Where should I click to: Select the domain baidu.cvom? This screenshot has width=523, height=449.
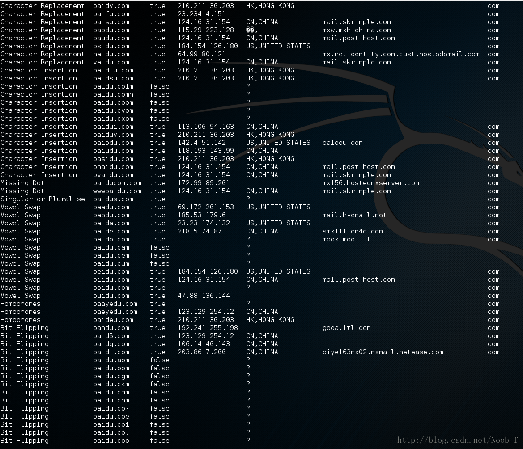coord(113,110)
